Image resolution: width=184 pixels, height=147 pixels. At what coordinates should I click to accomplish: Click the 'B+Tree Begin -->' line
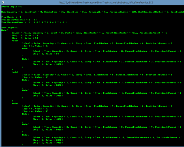pyautogui.click(x=12, y=7)
